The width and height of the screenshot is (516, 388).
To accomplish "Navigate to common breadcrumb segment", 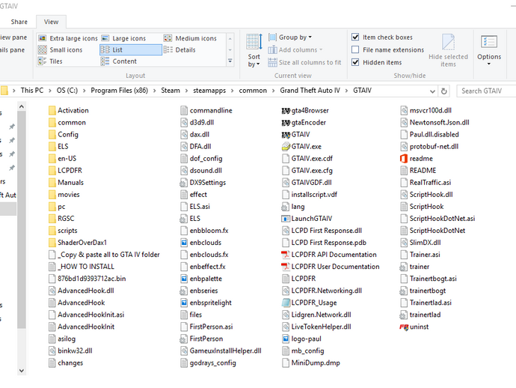I will tap(253, 91).
